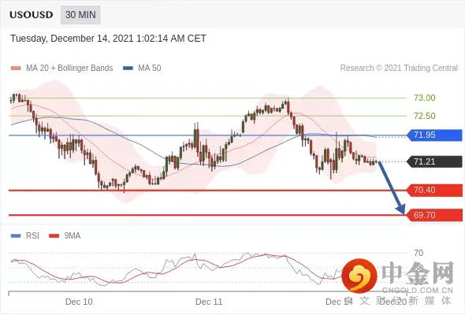This screenshot has height=315, width=465.
Task: Click the red 69.70 target label
Action: [x=435, y=215]
